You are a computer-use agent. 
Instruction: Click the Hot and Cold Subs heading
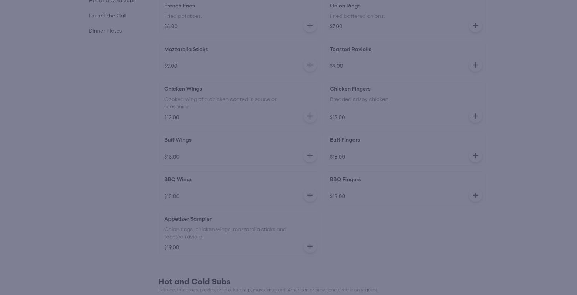pos(194,281)
